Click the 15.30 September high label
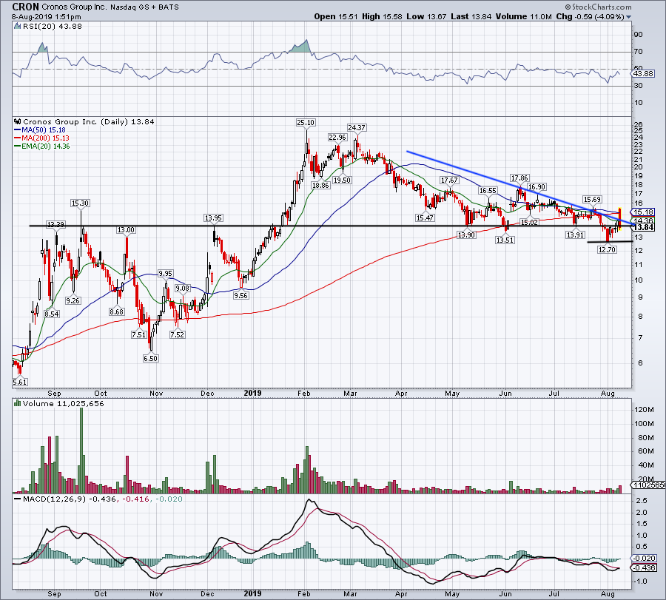This screenshot has width=666, height=600. [80, 203]
